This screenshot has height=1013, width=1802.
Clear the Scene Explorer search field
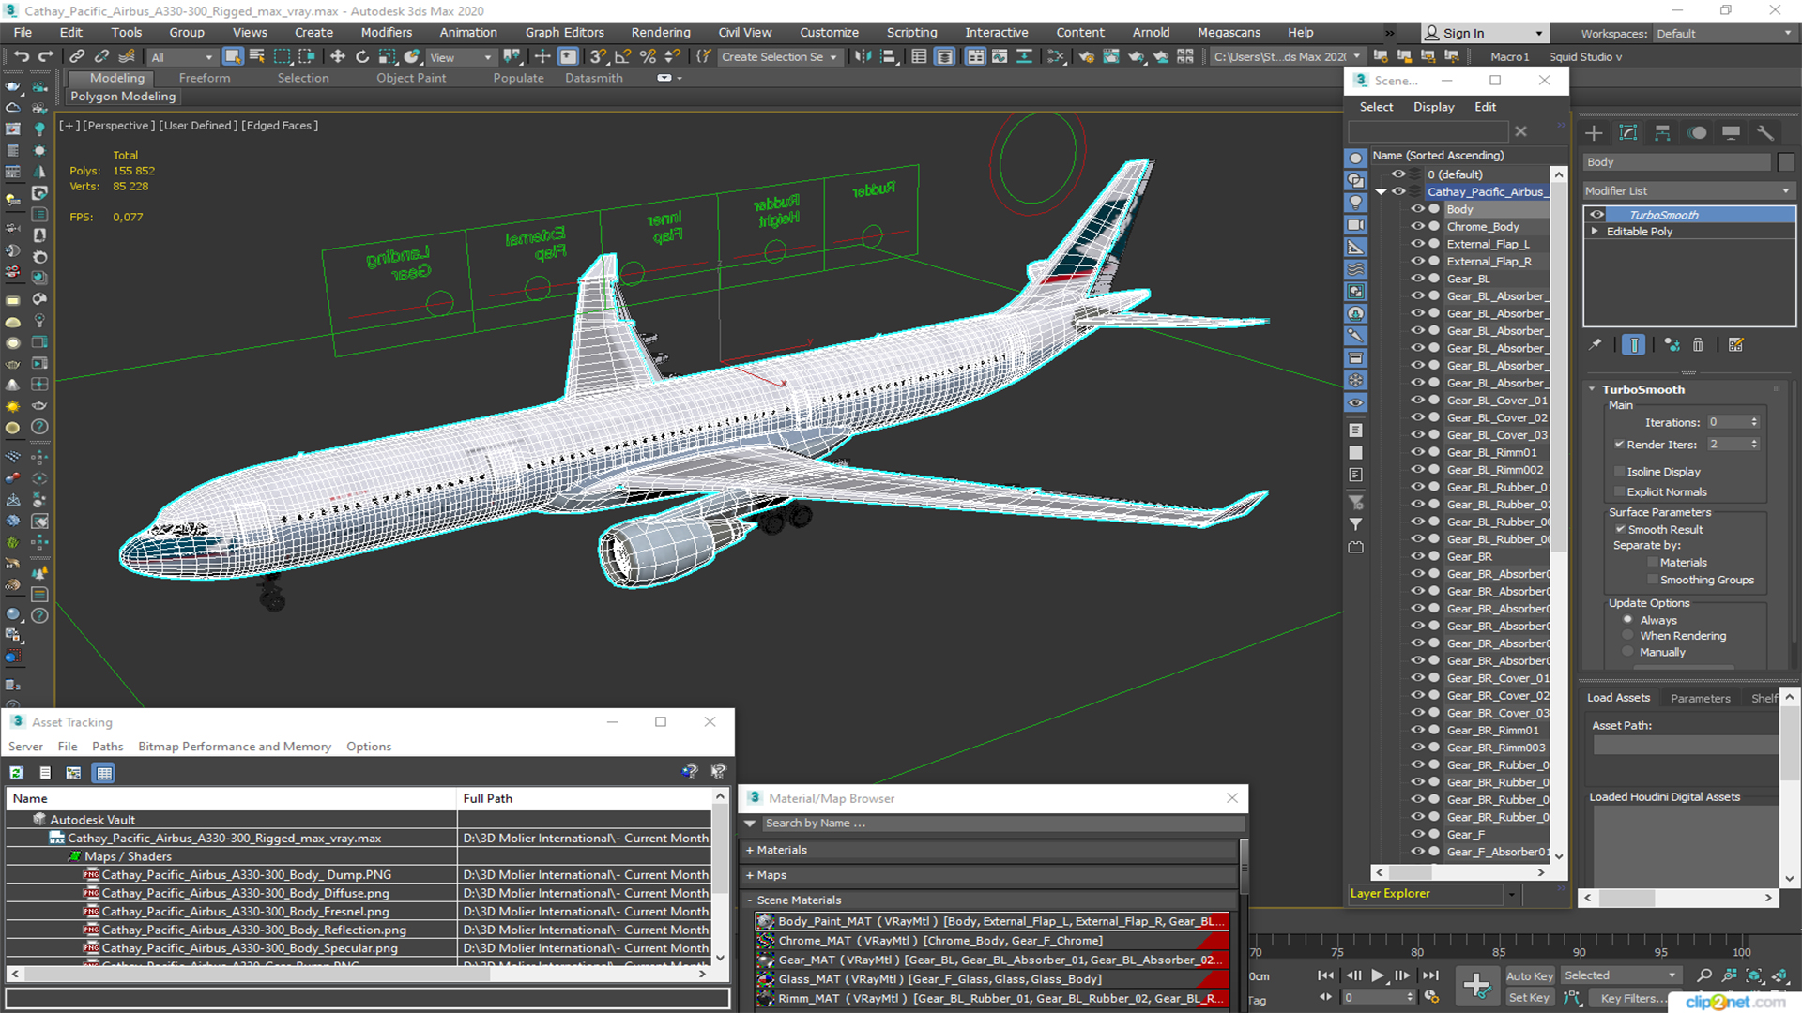pyautogui.click(x=1521, y=132)
